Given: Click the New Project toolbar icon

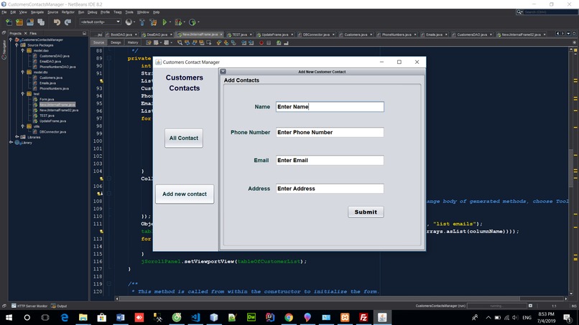Looking at the screenshot, I should tap(19, 22).
